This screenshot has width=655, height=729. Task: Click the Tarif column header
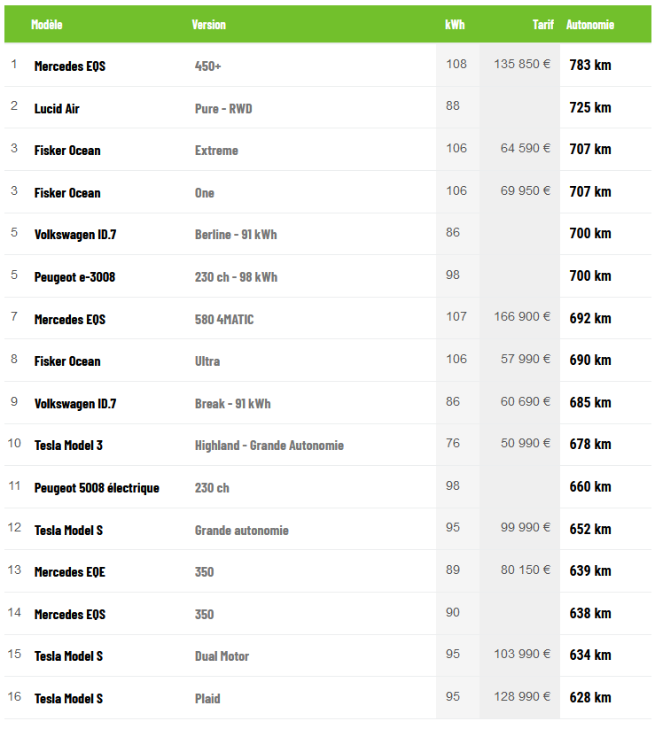tap(542, 25)
